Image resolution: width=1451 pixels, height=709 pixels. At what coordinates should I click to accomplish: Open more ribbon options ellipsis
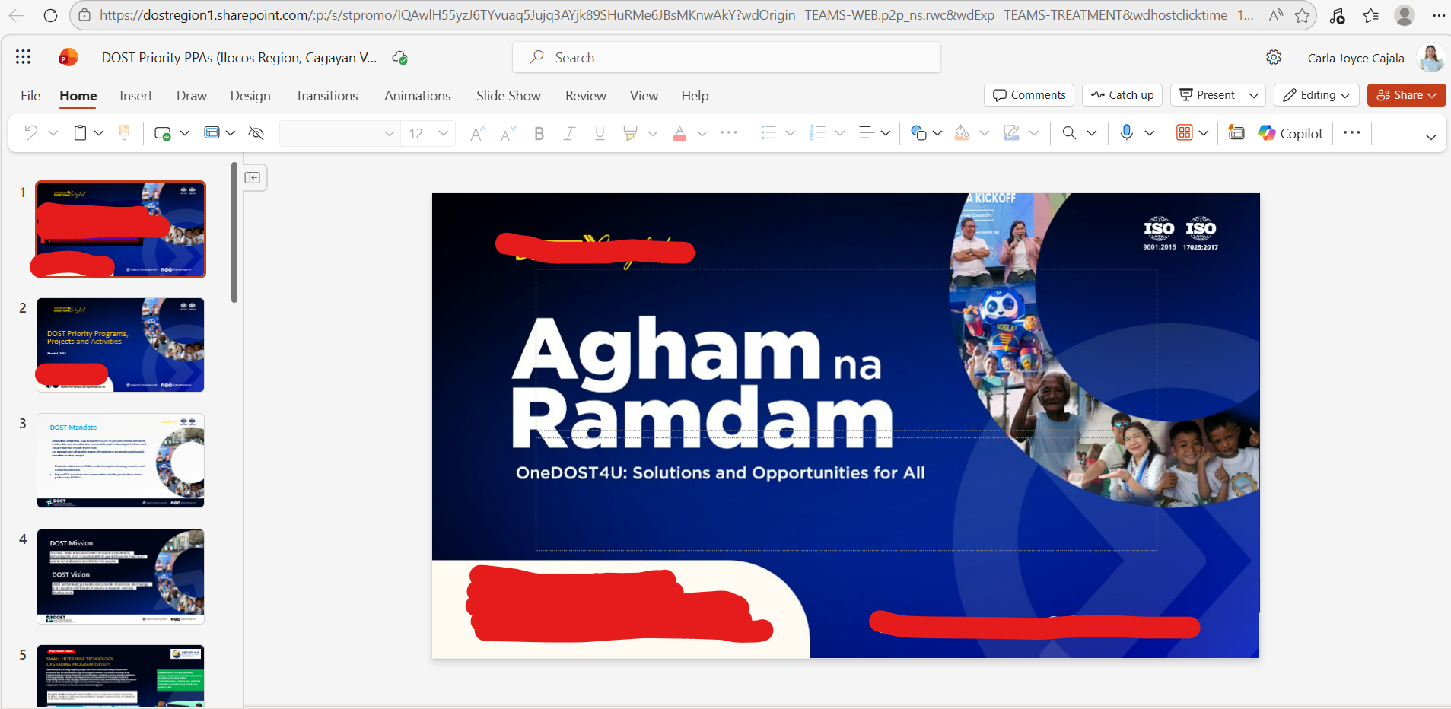(1352, 133)
